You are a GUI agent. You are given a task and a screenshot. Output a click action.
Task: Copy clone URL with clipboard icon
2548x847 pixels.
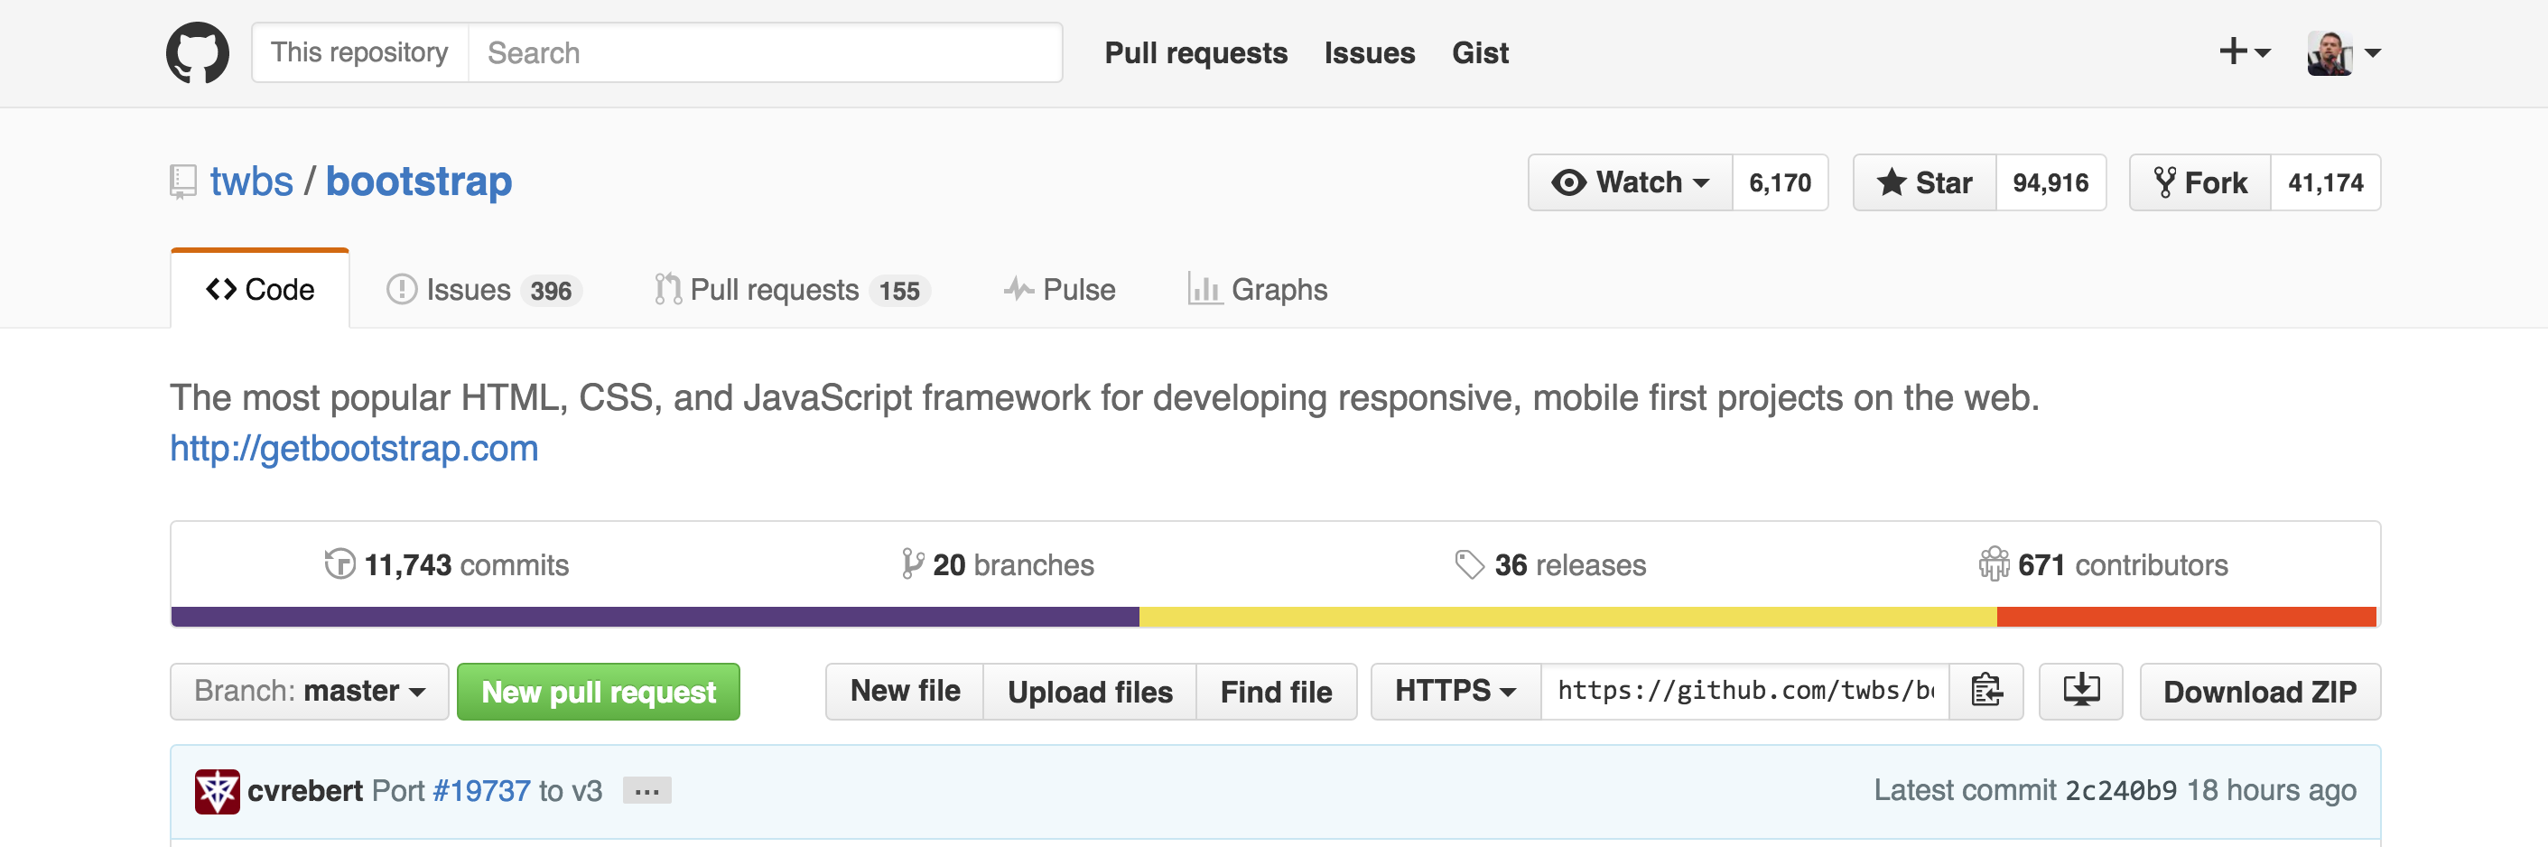pos(1985,691)
